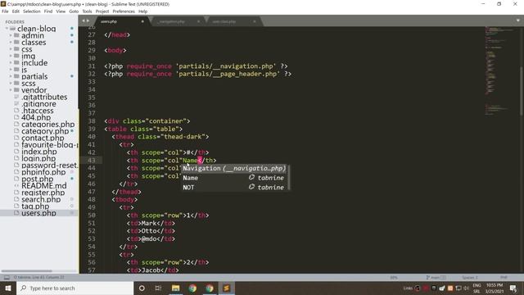The width and height of the screenshot is (524, 295).
Task: Click the code minimap
Action: 500,70
